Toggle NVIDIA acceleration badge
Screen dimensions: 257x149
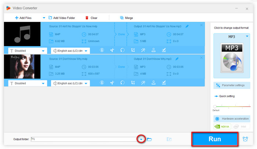[x=222, y=126]
